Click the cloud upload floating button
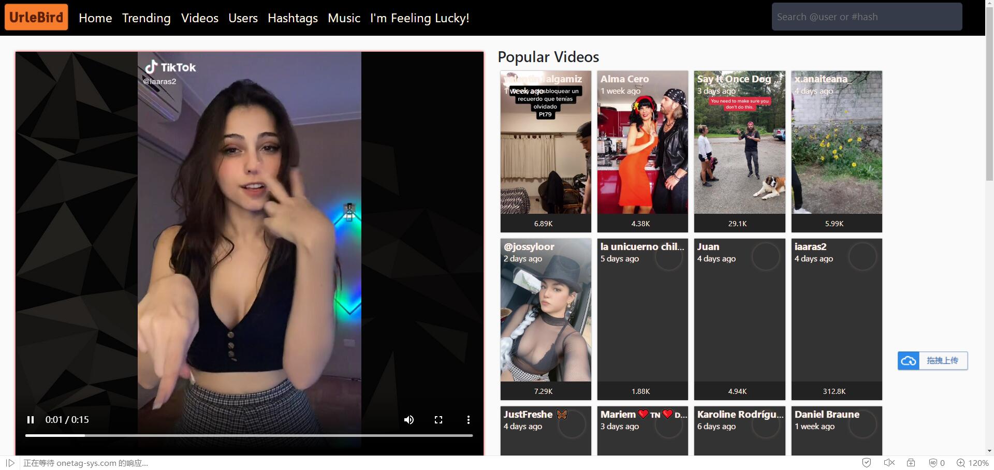 coord(932,361)
